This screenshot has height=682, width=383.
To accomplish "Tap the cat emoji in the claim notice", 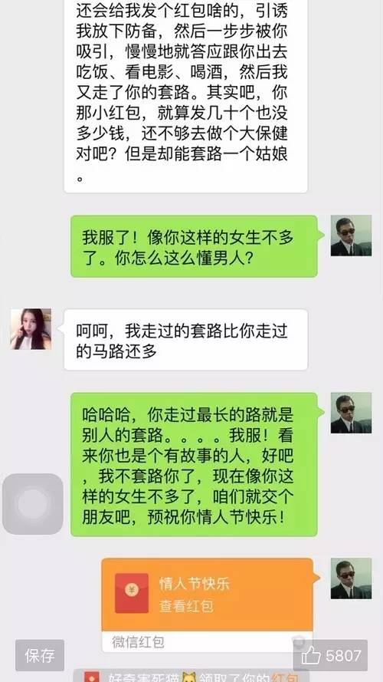I will point(189,677).
